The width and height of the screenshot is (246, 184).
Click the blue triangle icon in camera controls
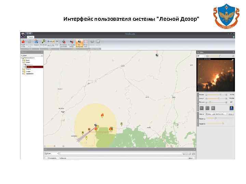click(x=232, y=108)
